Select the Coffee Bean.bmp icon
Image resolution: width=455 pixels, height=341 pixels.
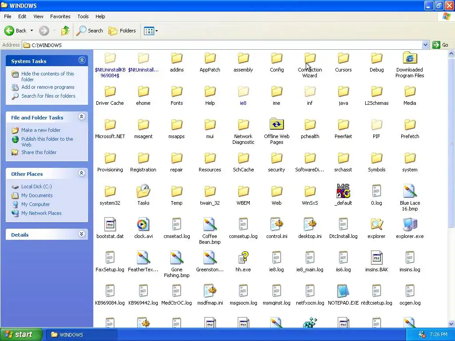[210, 224]
